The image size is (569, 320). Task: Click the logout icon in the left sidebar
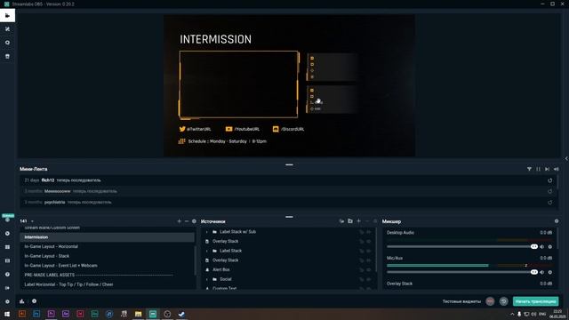7,288
